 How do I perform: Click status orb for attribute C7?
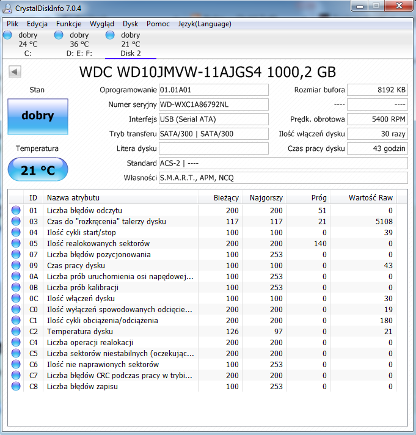point(16,375)
